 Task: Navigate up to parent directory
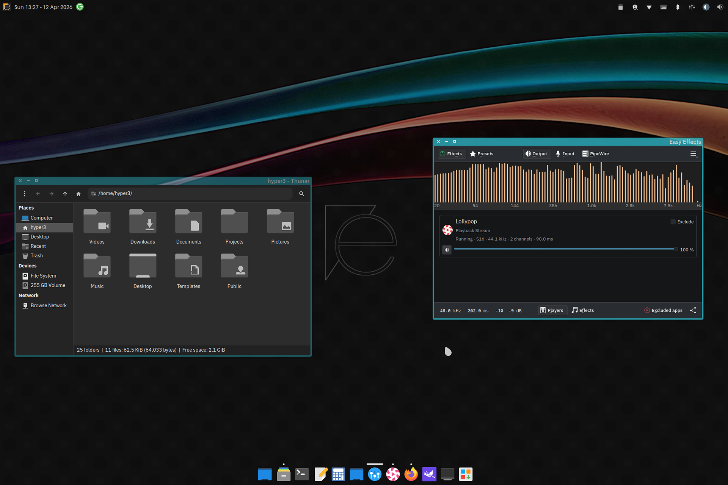pos(65,194)
